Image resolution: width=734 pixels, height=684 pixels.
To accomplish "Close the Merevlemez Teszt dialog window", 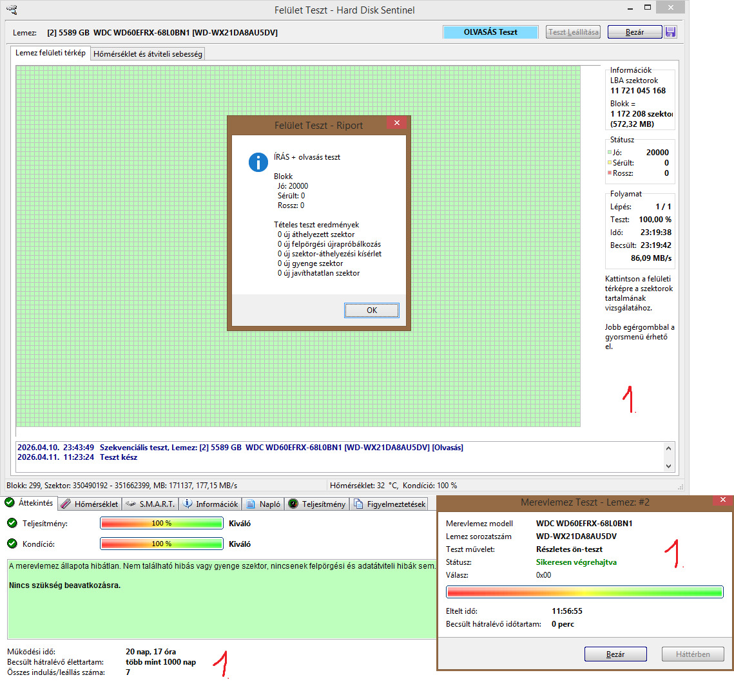I will click(723, 500).
